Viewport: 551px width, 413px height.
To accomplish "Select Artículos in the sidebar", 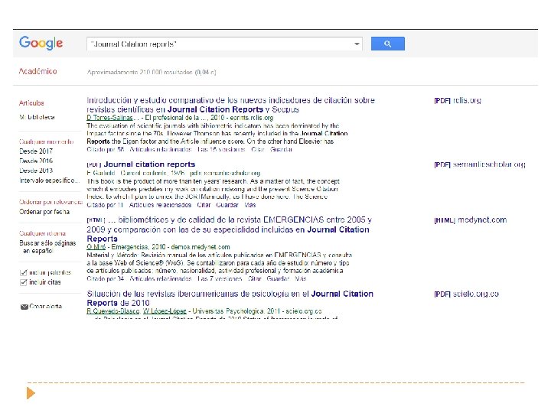I will (x=31, y=103).
